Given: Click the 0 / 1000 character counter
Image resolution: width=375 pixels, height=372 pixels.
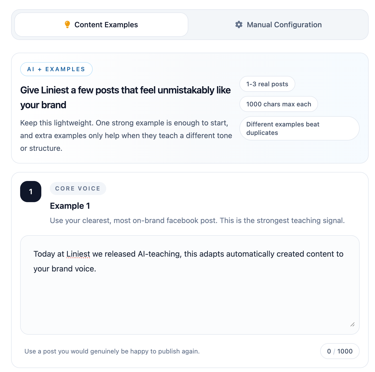Looking at the screenshot, I should click(x=340, y=351).
